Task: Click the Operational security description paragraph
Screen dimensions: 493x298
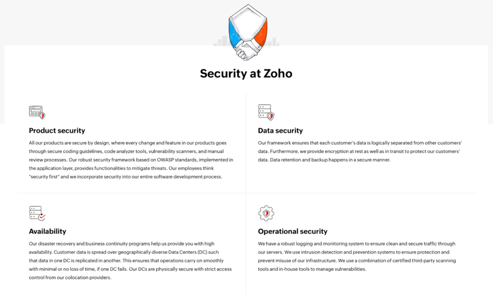Action: click(357, 256)
